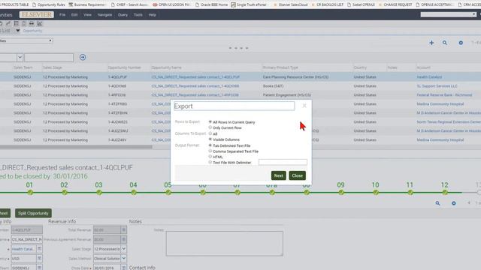Click the pencil edit toolbar icon

coord(8,23)
